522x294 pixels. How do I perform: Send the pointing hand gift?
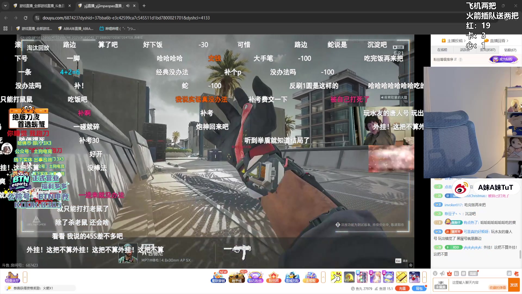click(x=336, y=277)
